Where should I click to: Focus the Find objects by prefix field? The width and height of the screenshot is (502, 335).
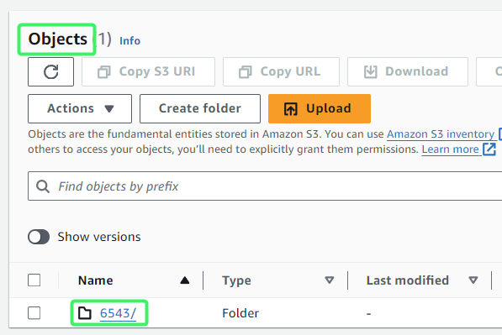[265, 186]
